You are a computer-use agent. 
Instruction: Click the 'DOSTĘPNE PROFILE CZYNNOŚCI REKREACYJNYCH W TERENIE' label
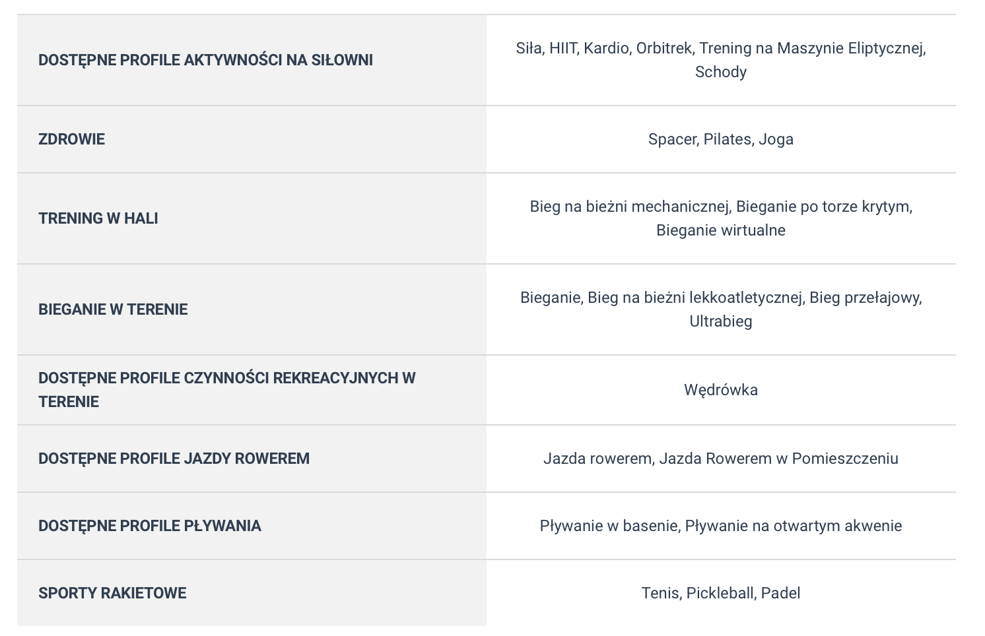pyautogui.click(x=227, y=390)
